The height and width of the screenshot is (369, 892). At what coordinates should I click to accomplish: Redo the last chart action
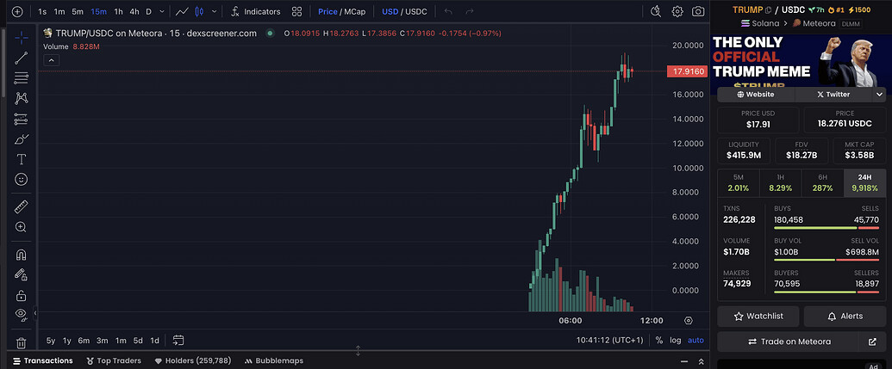(470, 11)
